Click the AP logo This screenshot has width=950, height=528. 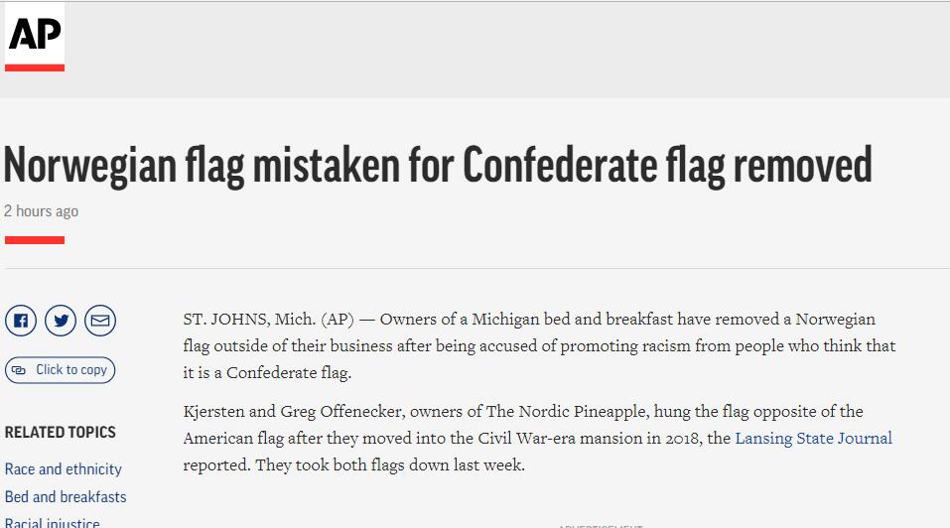coord(35,37)
